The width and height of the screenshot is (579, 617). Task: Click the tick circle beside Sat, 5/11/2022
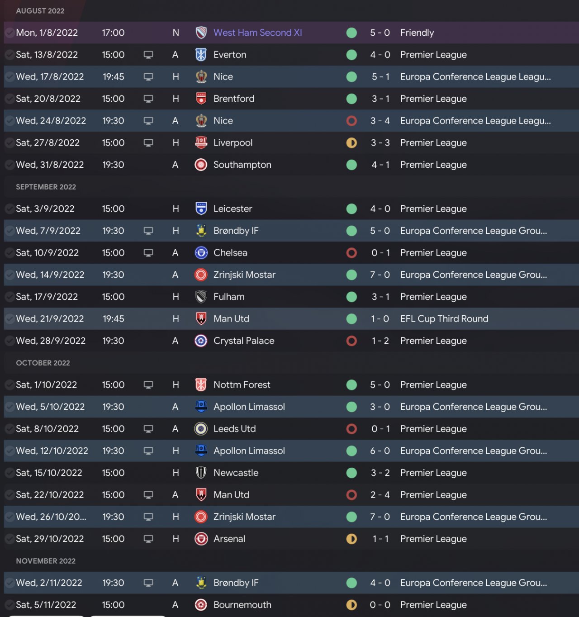pyautogui.click(x=9, y=605)
